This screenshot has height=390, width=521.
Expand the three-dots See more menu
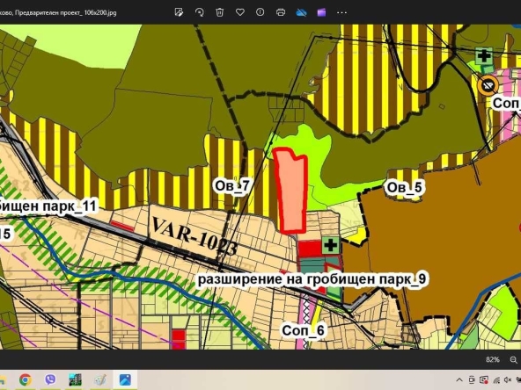[341, 12]
